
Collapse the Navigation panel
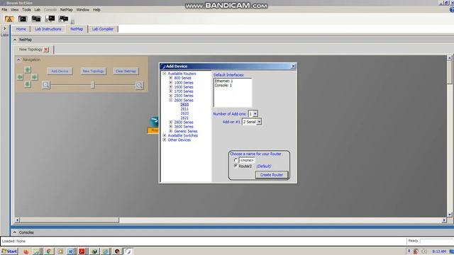coord(19,59)
